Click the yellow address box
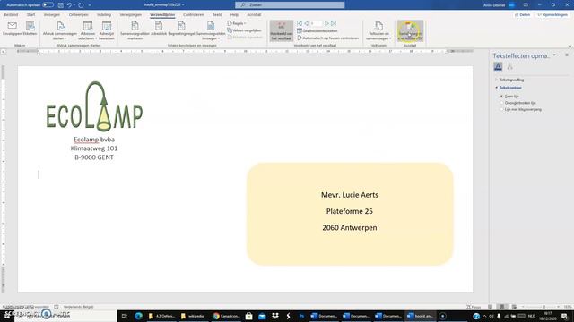The width and height of the screenshot is (574, 322). 350,214
